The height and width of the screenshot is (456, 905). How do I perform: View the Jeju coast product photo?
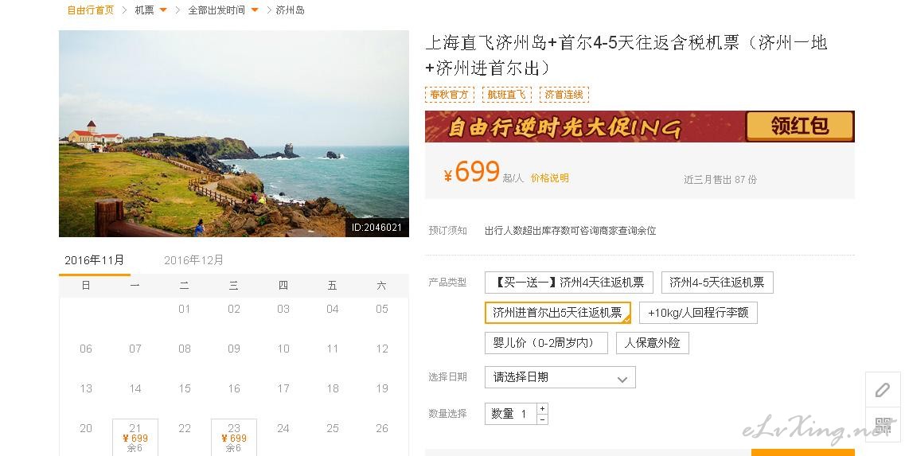pyautogui.click(x=234, y=134)
